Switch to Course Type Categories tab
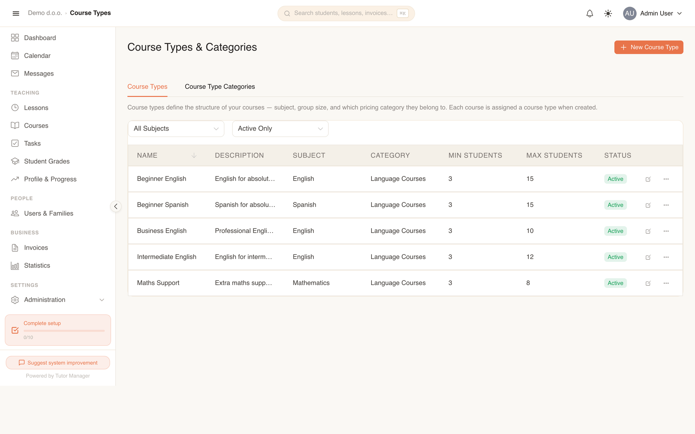695x434 pixels. point(220,86)
